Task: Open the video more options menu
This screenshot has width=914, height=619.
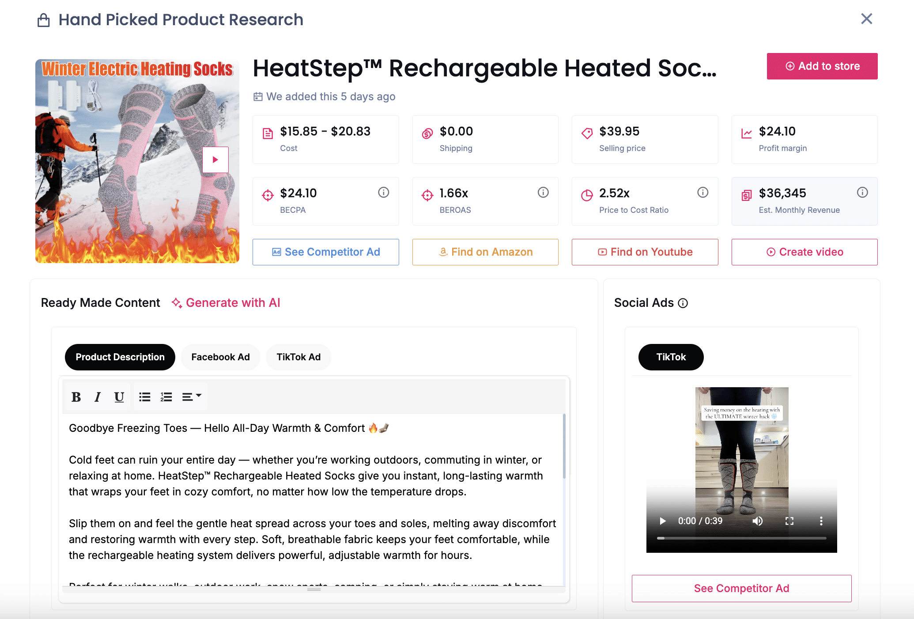Action: click(821, 521)
